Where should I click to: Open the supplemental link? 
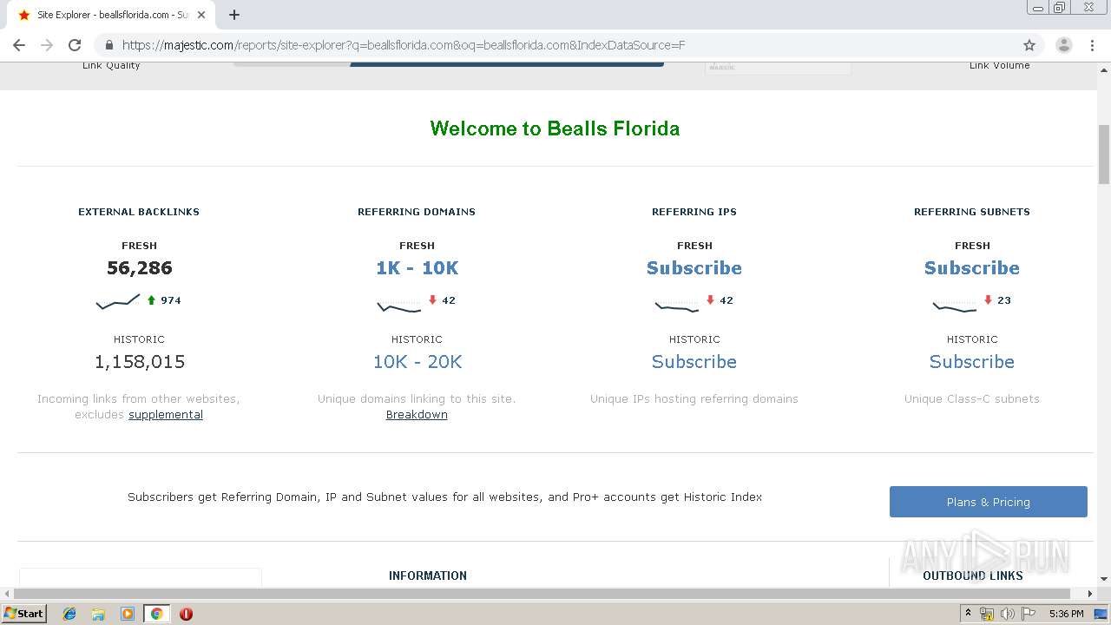click(166, 415)
